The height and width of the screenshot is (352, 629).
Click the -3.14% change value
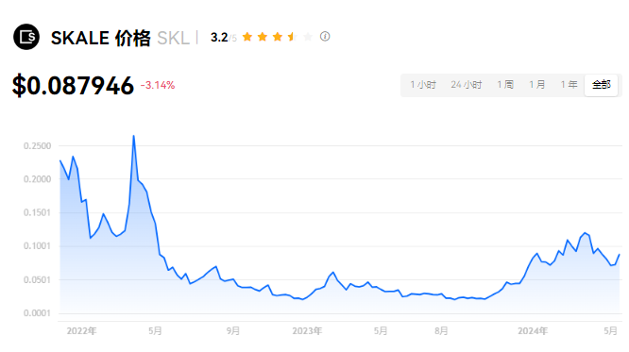[158, 85]
